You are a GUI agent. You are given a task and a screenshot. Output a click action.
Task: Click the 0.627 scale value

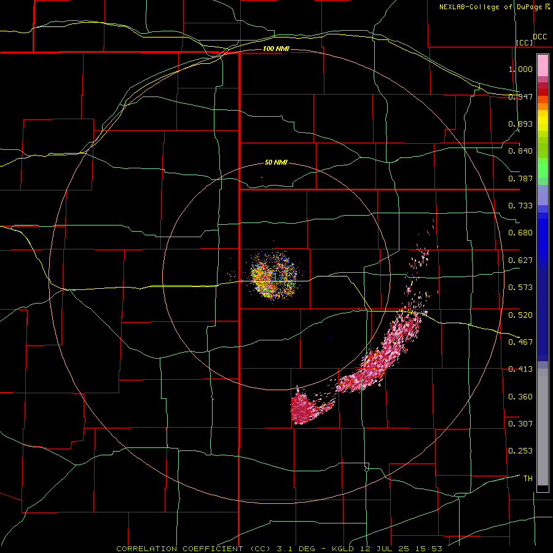click(x=520, y=261)
